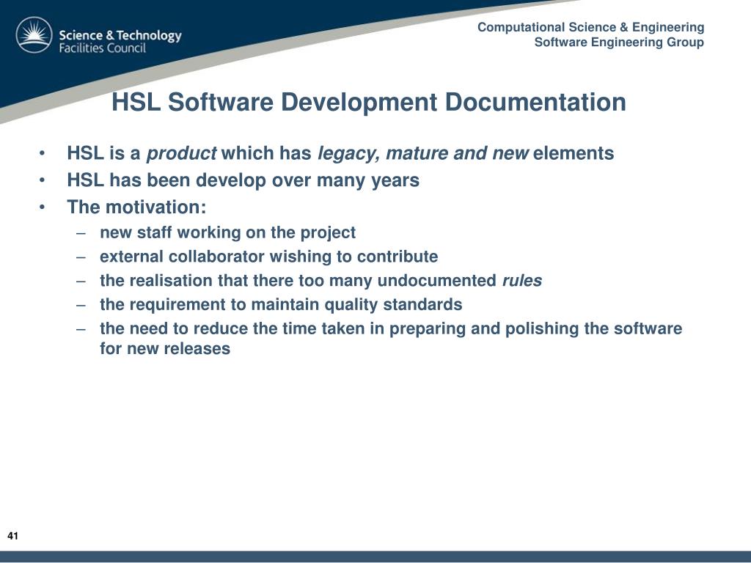Select the bullet "The motivation:"
The image size is (751, 563).
136,207
